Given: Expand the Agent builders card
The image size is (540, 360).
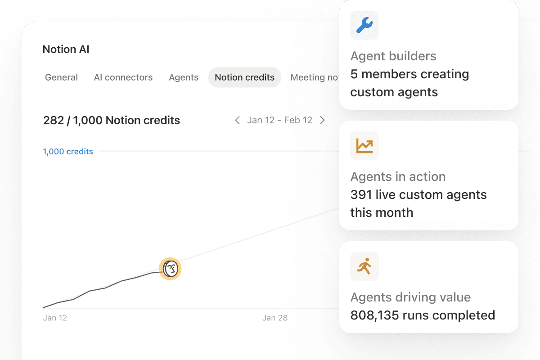Looking at the screenshot, I should pyautogui.click(x=428, y=54).
